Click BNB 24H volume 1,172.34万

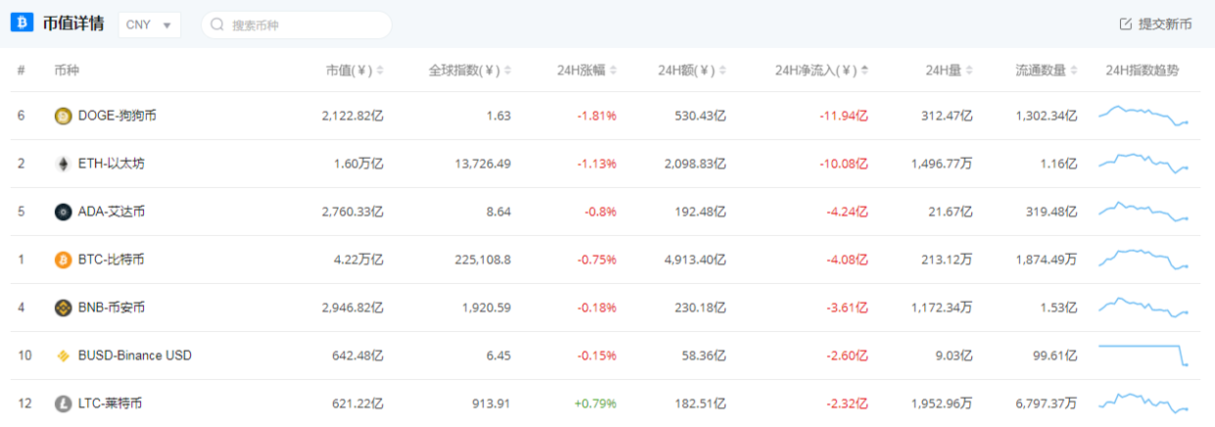click(942, 308)
